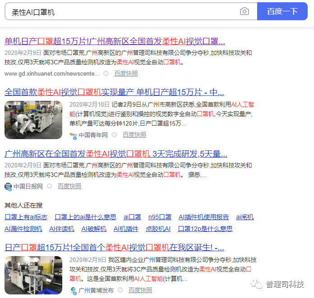Click the URL www.gd.xinhuanet.com/newscente...
Screen dimensions: 314x298
pos(52,73)
